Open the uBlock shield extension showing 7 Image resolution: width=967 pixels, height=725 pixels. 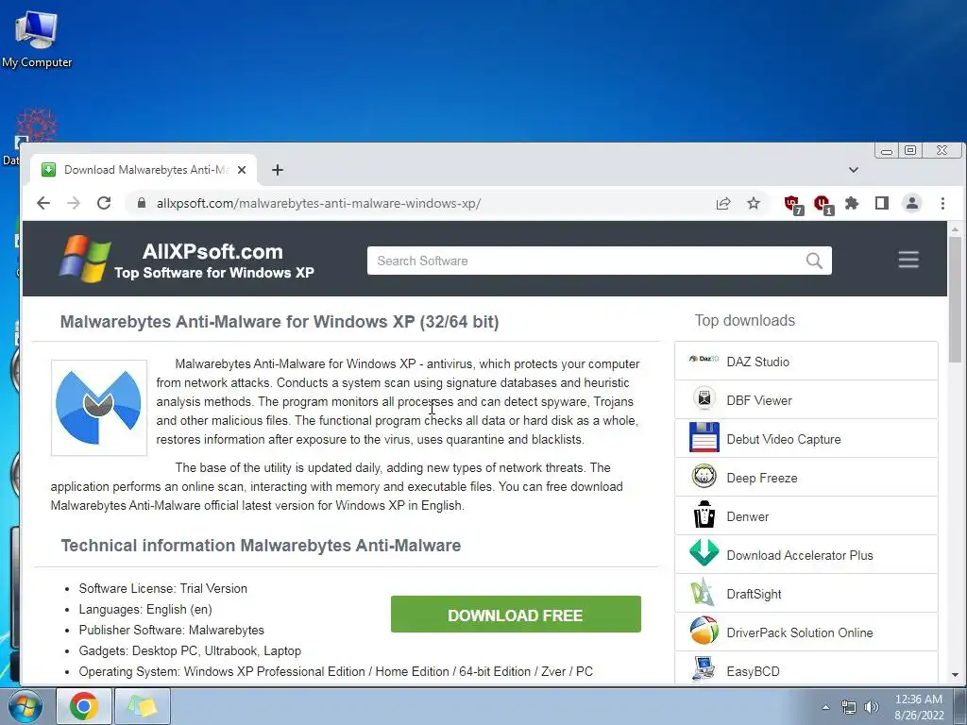(x=792, y=204)
